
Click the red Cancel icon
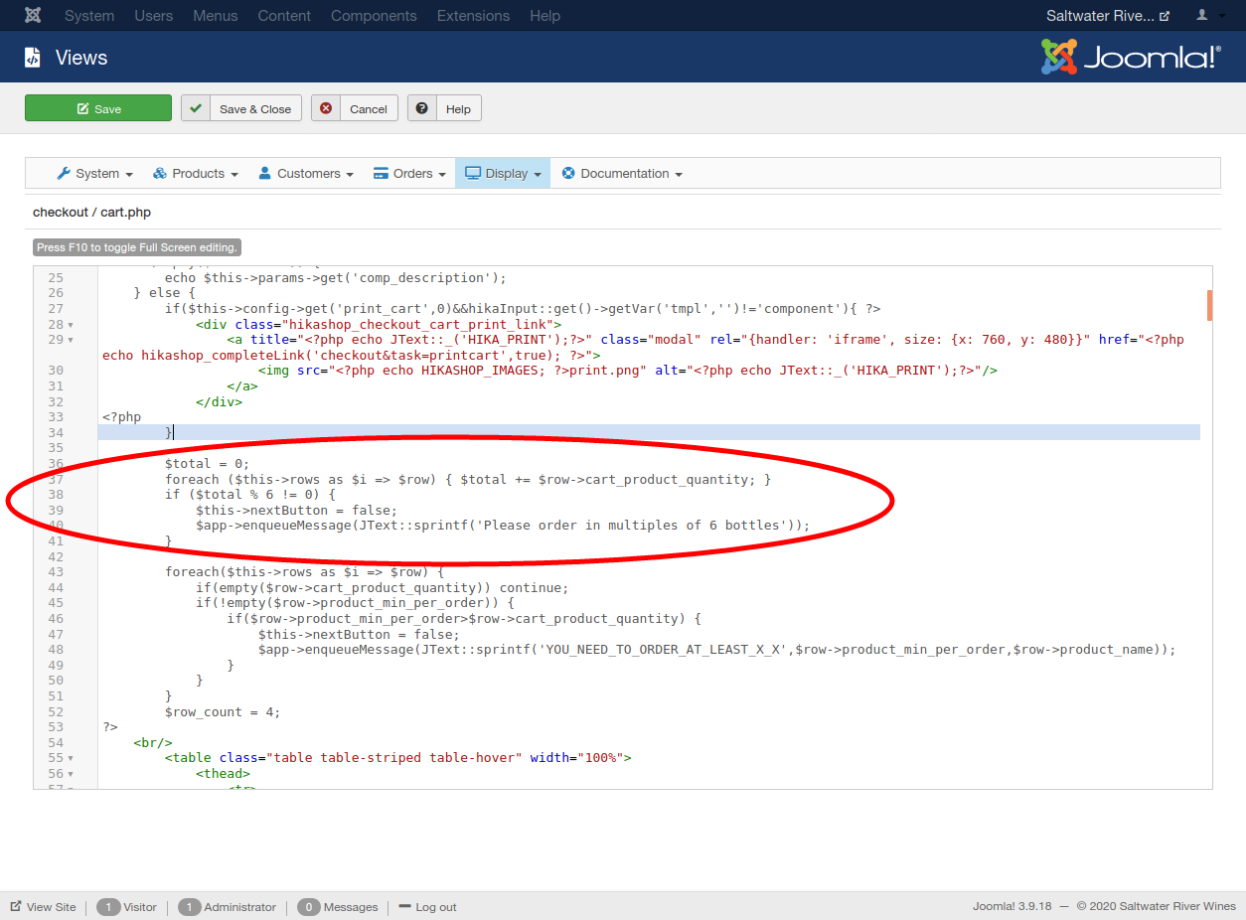(326, 108)
